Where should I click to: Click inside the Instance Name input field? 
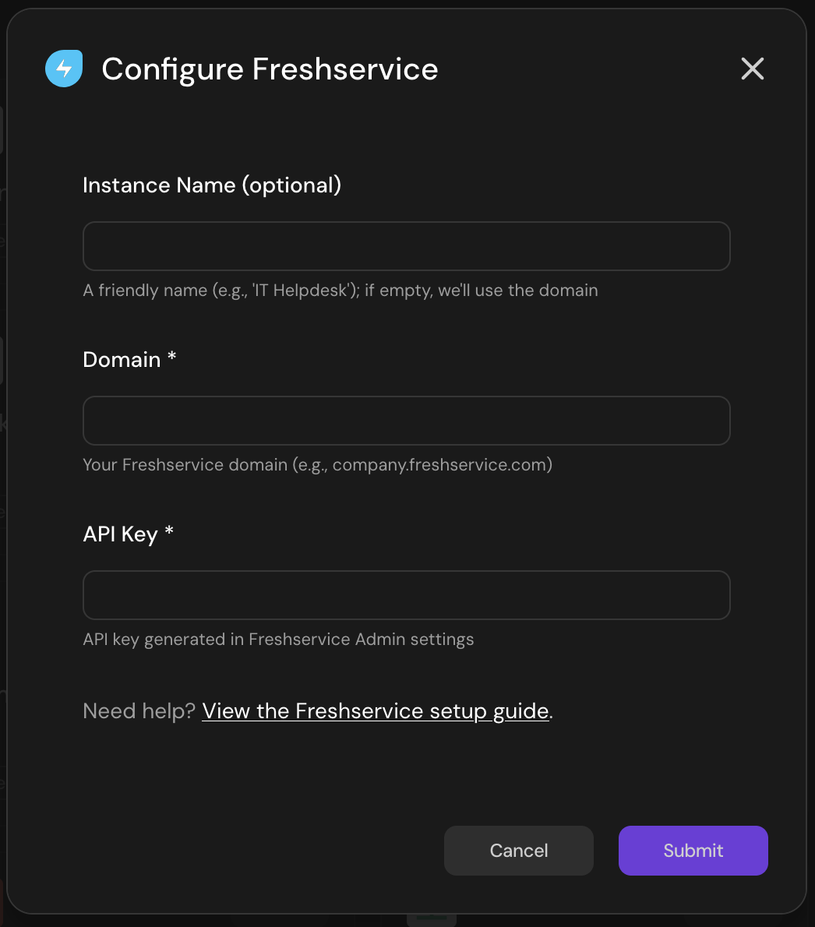[406, 246]
